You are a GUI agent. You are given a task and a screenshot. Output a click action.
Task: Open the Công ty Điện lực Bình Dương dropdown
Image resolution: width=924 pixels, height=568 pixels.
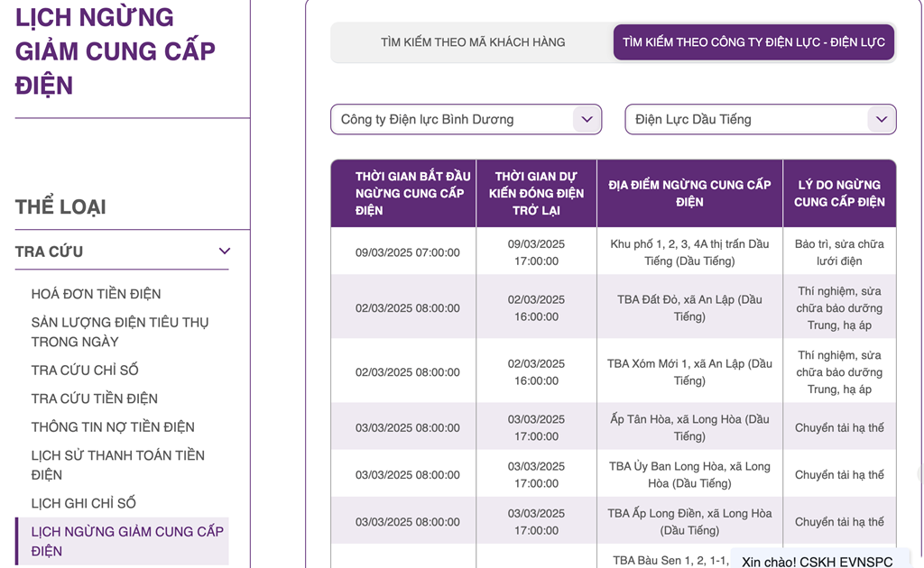tap(453, 119)
